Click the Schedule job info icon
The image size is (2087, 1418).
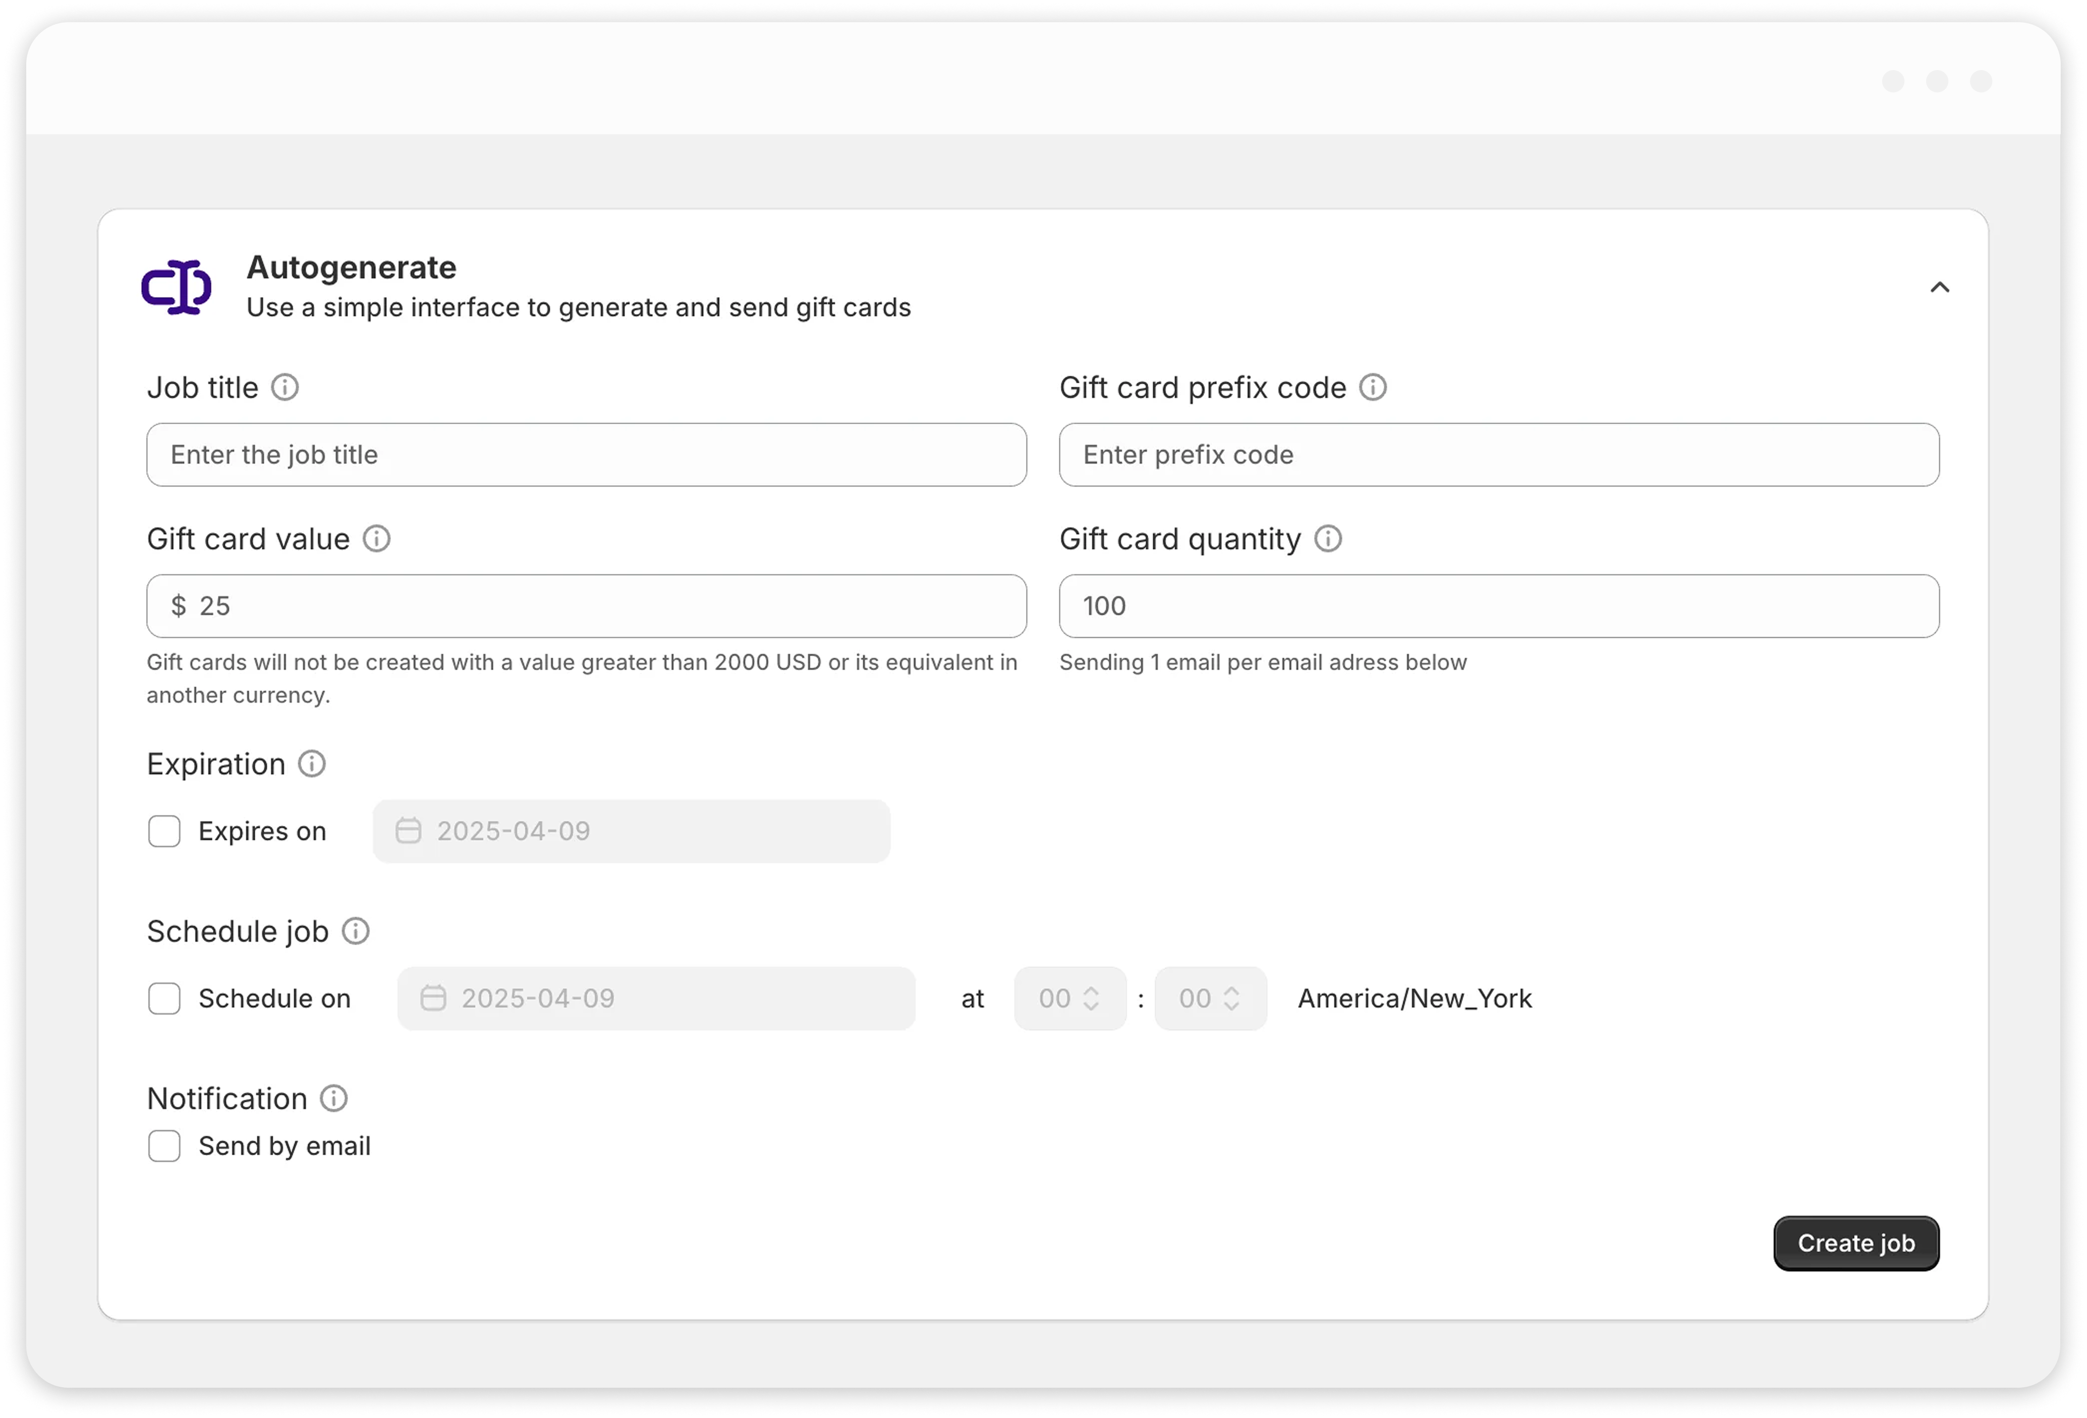click(x=356, y=931)
